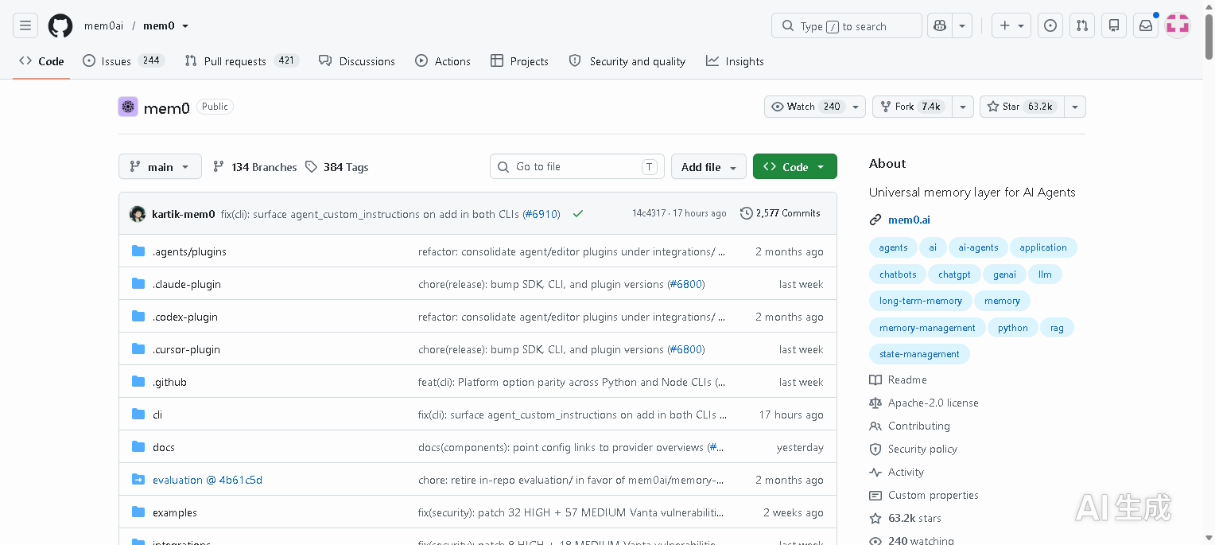The height and width of the screenshot is (545, 1215).
Task: Click the stars icon in About
Action: (x=875, y=519)
